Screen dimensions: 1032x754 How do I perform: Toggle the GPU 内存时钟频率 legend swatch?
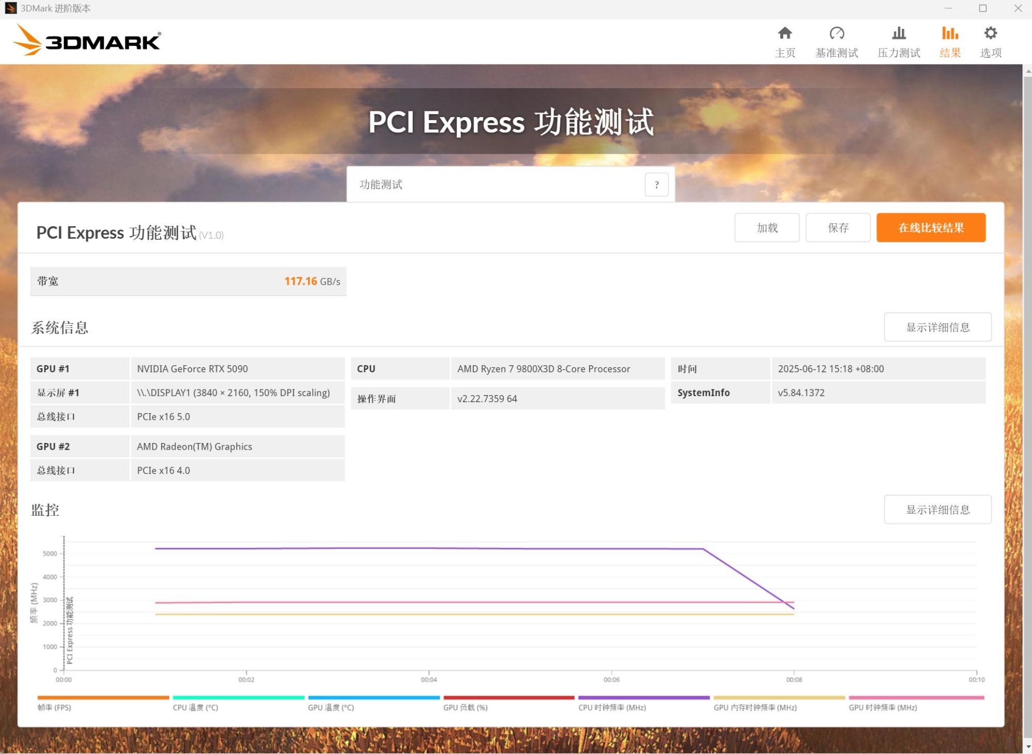[x=779, y=698]
